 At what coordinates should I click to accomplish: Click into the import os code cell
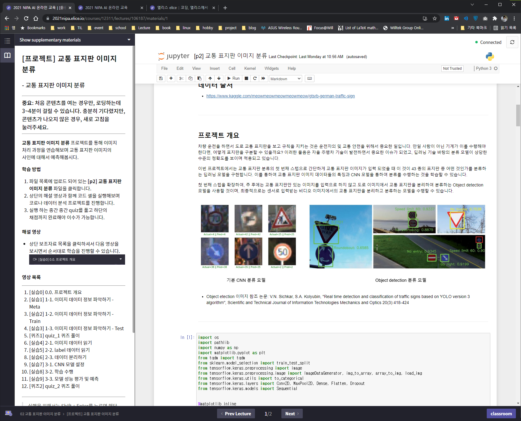(343, 370)
